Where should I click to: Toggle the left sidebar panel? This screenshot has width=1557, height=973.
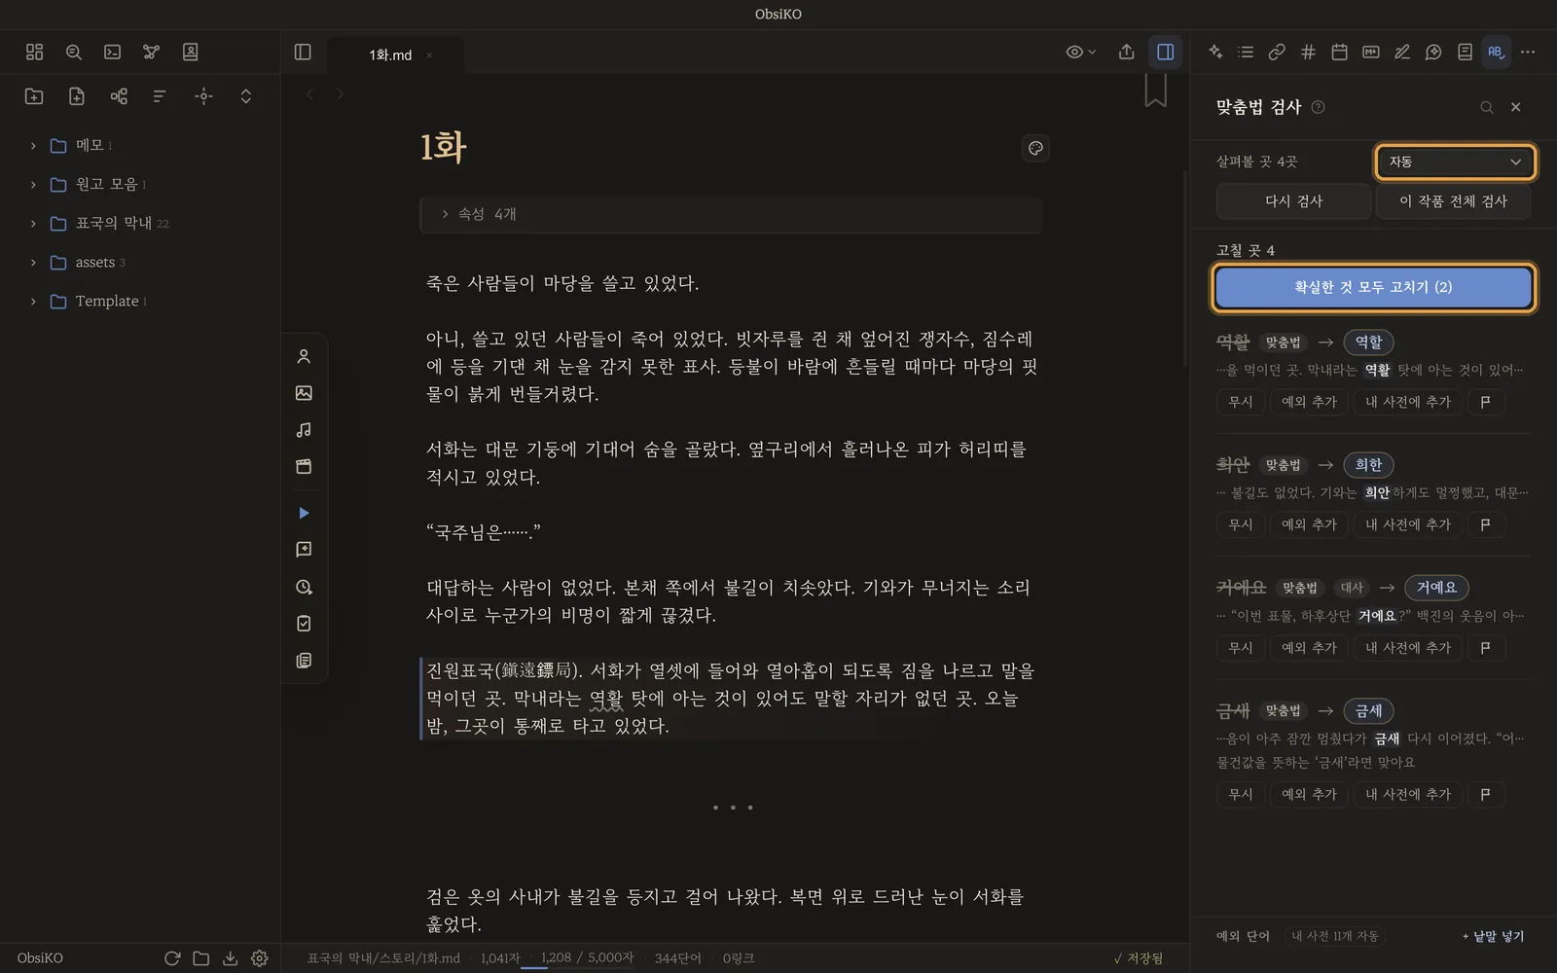point(303,53)
